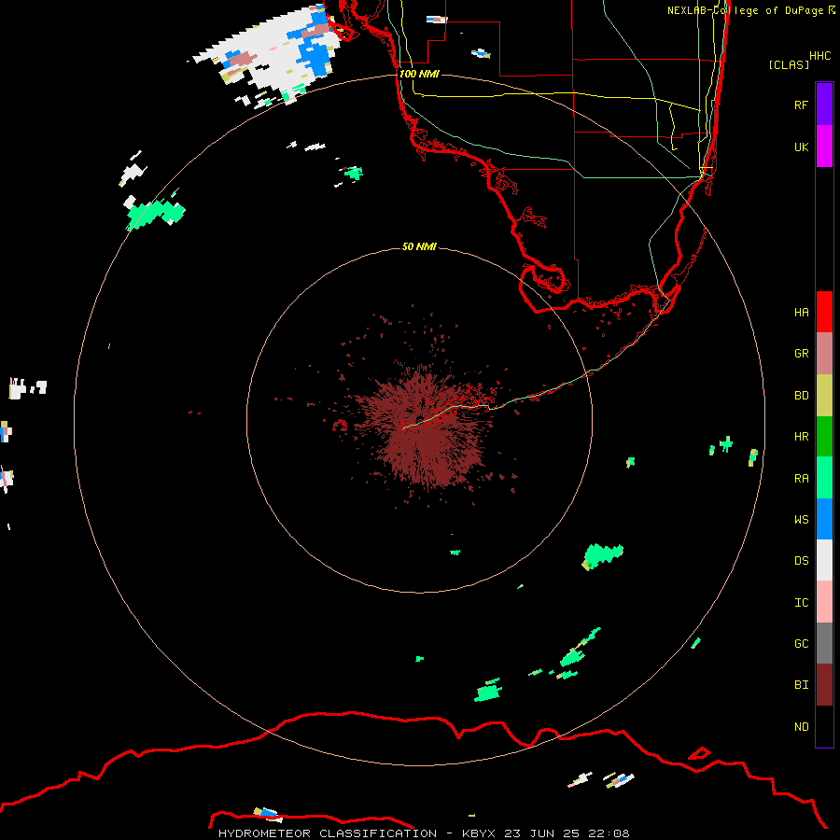The height and width of the screenshot is (840, 840).
Task: Select the IC pink legend swatch
Action: (x=824, y=602)
